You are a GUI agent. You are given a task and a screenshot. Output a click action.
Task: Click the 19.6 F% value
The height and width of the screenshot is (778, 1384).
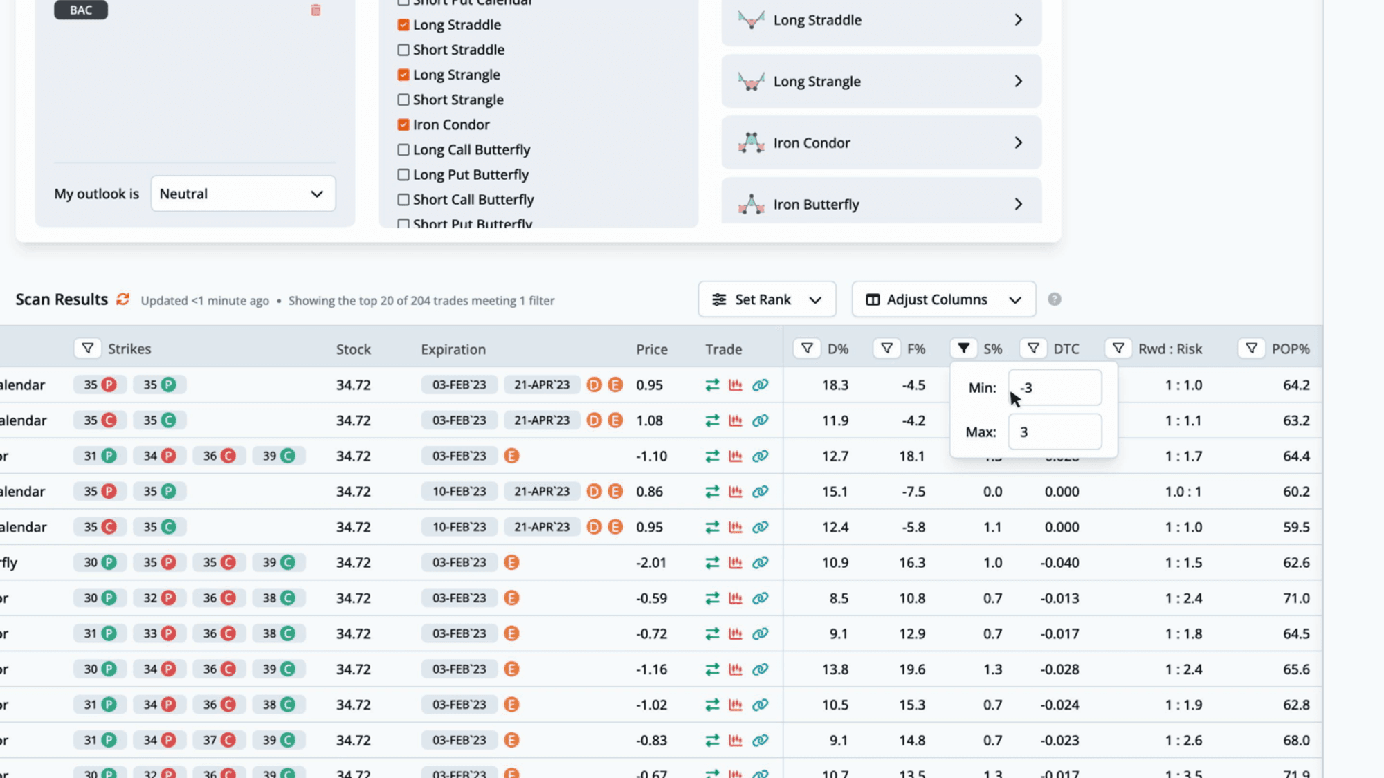coord(912,669)
